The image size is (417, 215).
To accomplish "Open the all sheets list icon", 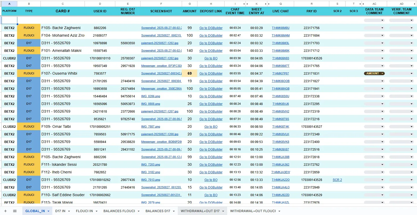I will pos(15,211).
